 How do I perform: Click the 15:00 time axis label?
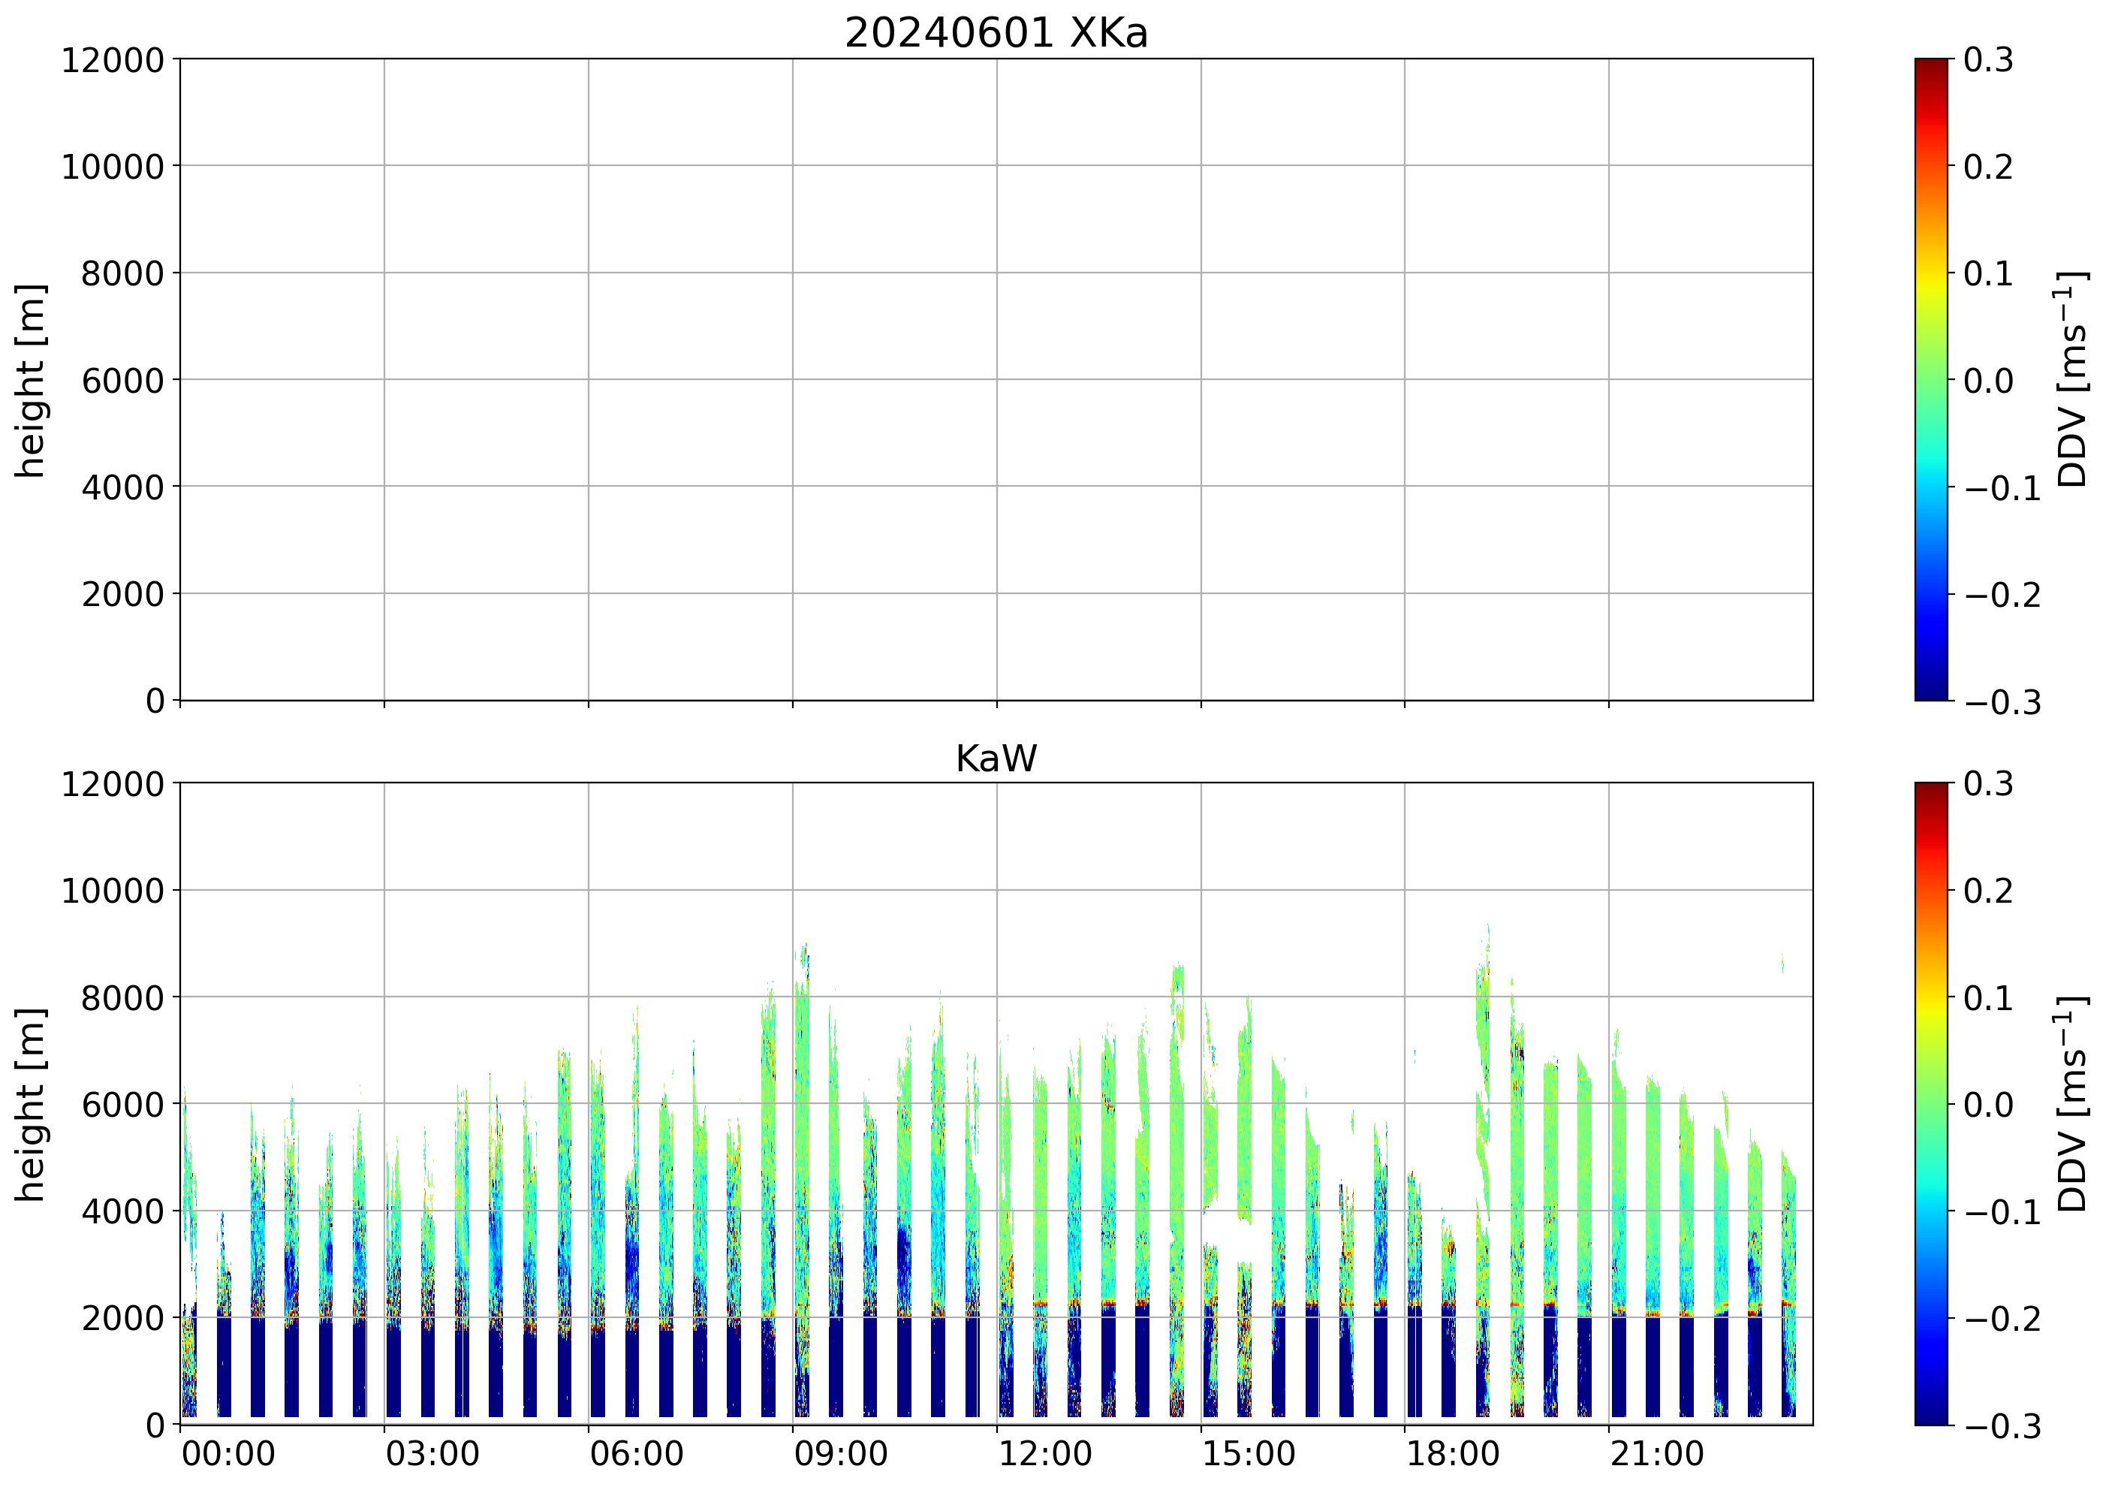click(1249, 1454)
